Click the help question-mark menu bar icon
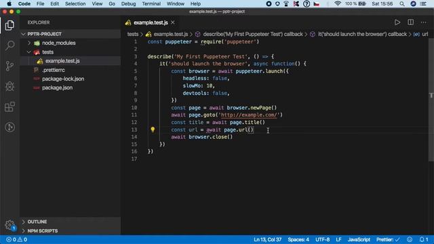 [x=307, y=3]
